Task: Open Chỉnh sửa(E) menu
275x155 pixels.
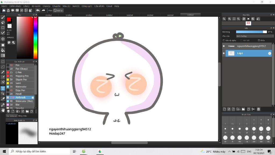Action: click(15, 6)
